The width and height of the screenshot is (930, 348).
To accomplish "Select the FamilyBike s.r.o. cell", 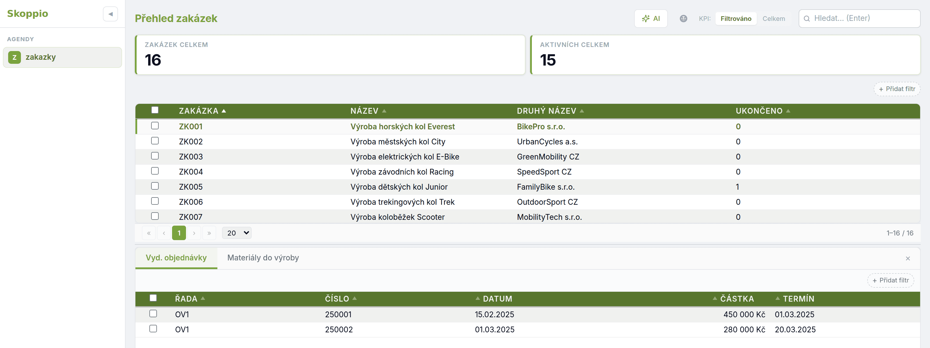I will 546,187.
